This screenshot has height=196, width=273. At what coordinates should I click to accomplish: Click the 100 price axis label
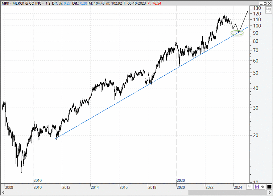(x=257, y=26)
